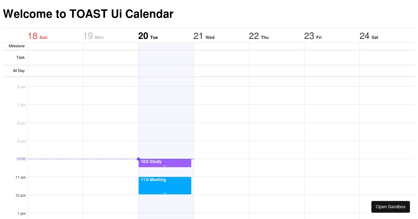Click the 10:00 time label in gutter

(21, 159)
